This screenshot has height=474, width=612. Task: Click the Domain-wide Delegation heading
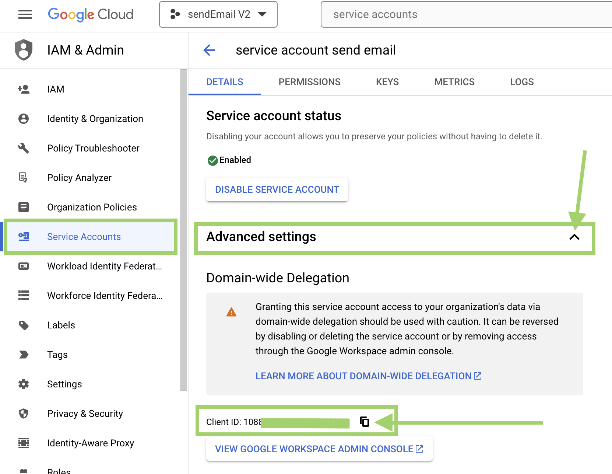tap(278, 278)
